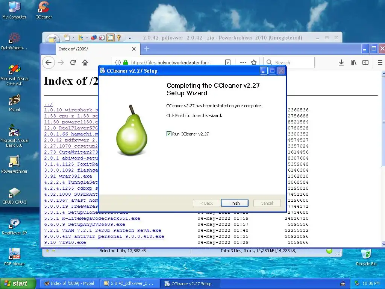This screenshot has height=289, width=385.
Task: Select Microsoft Visual C++ 6.0 icon
Action: pos(14,75)
